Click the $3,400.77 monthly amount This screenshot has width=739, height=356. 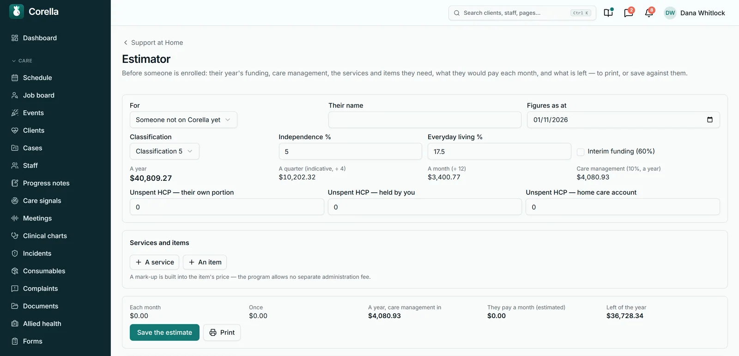coord(444,177)
